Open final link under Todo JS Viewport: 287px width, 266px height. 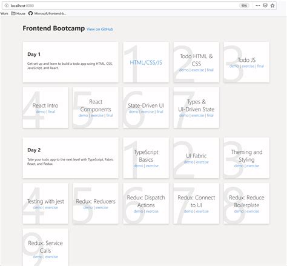pyautogui.click(x=260, y=66)
